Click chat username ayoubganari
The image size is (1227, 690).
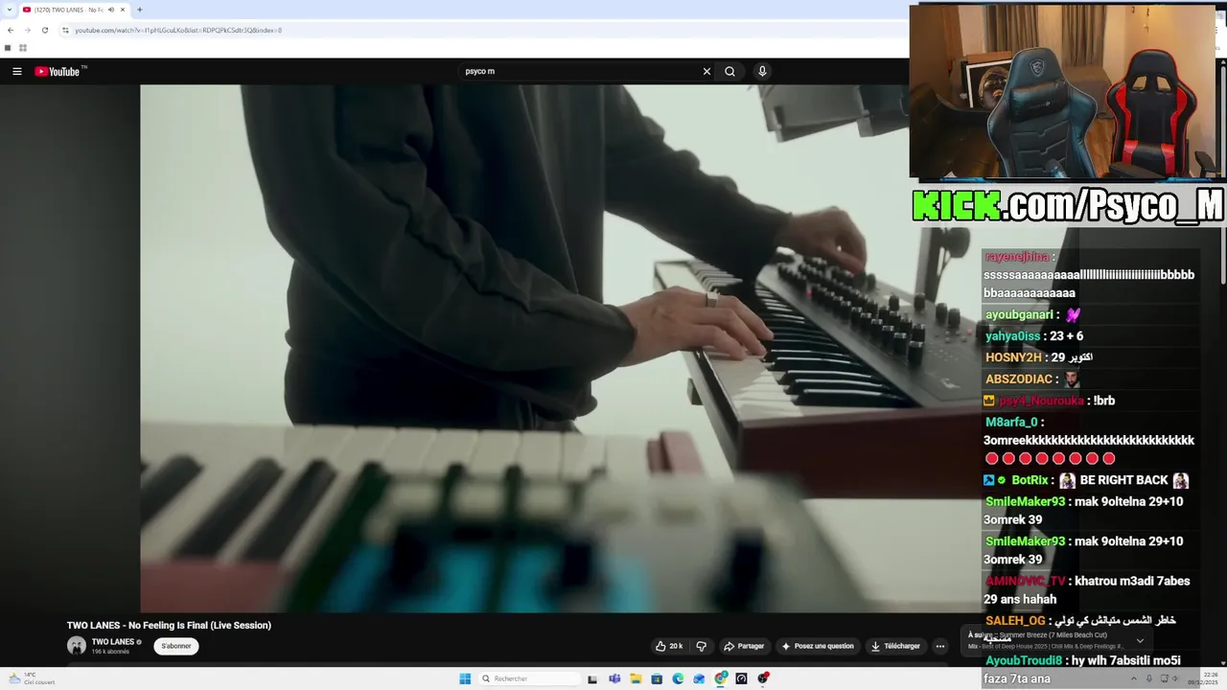(1019, 314)
